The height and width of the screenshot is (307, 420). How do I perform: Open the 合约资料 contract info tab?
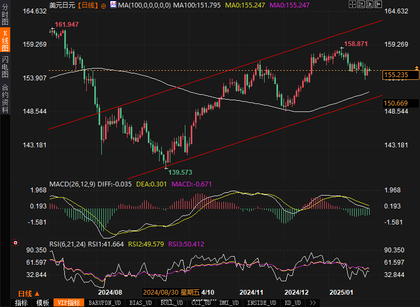pyautogui.click(x=5, y=98)
